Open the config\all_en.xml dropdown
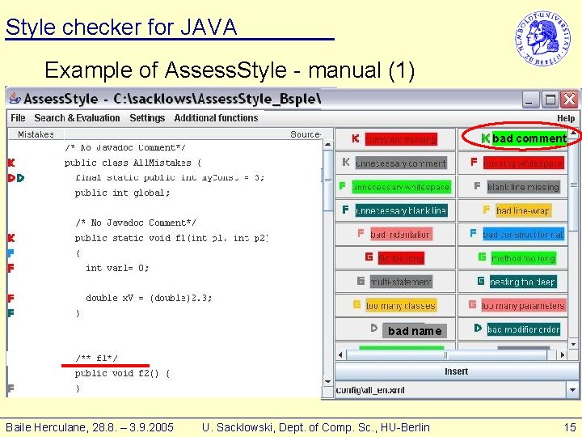This screenshot has width=582, height=437. 572,390
